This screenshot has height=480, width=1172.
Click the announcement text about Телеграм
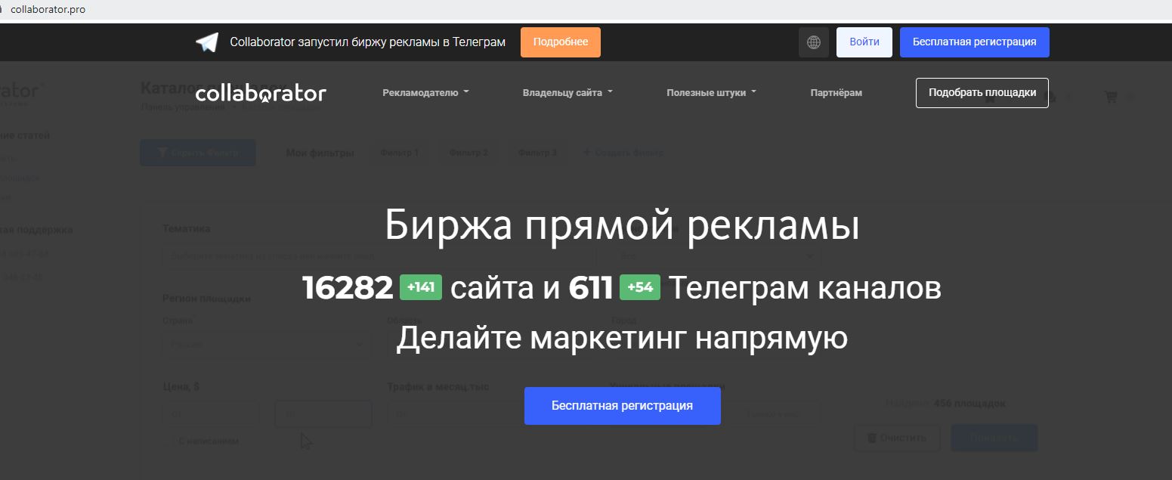(x=368, y=42)
